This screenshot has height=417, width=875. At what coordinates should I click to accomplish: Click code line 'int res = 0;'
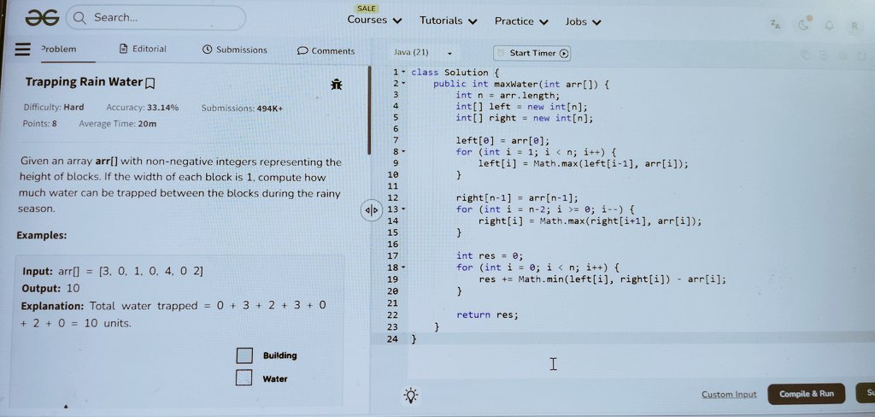pos(490,255)
